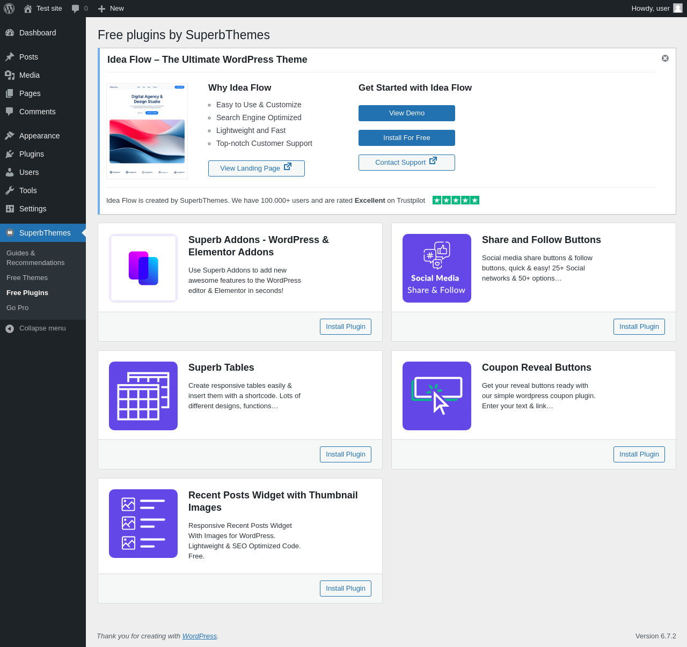Screen dimensions: 687x647
Task: Click the New content button label
Action: (117, 9)
